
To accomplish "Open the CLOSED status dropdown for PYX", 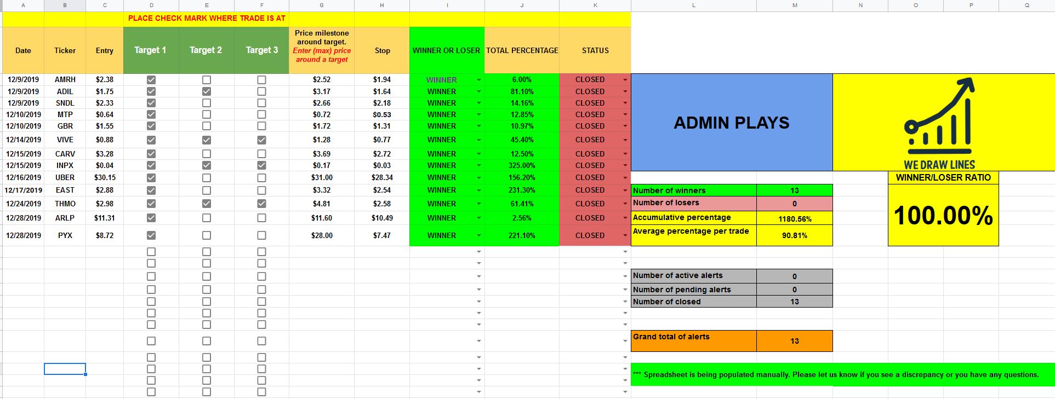I will [625, 236].
